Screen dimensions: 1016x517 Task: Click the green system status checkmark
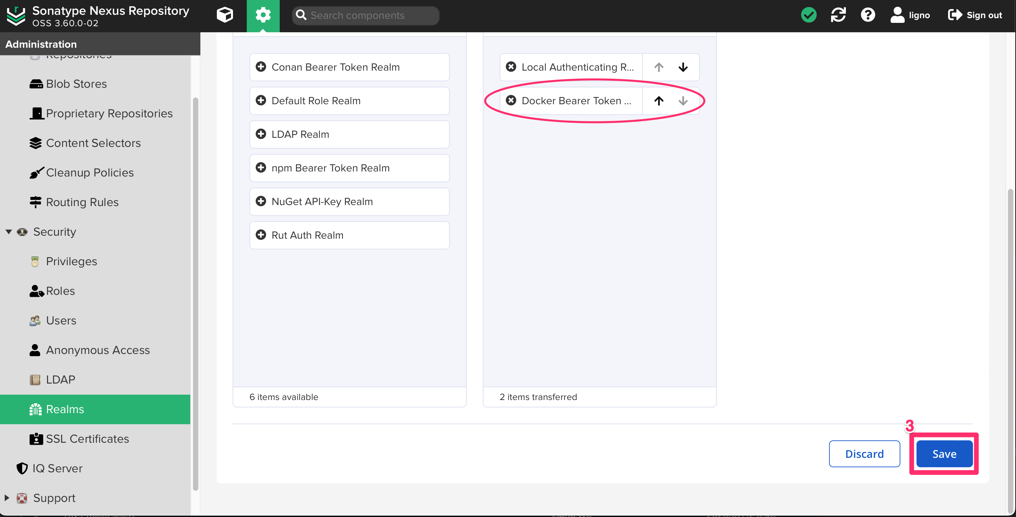809,15
